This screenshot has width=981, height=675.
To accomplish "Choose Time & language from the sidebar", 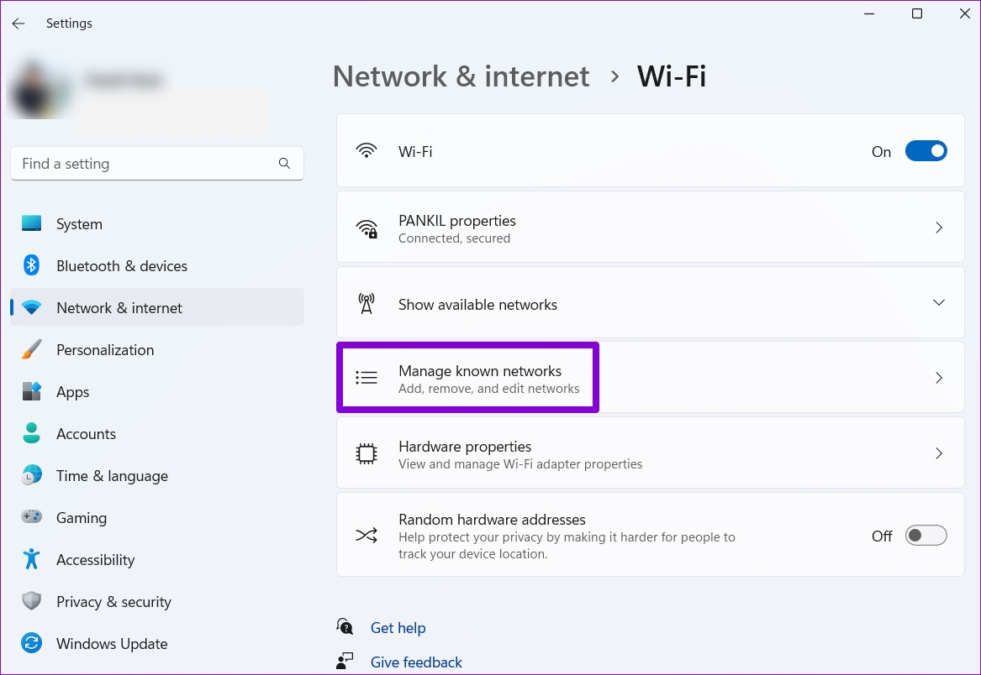I will point(32,475).
